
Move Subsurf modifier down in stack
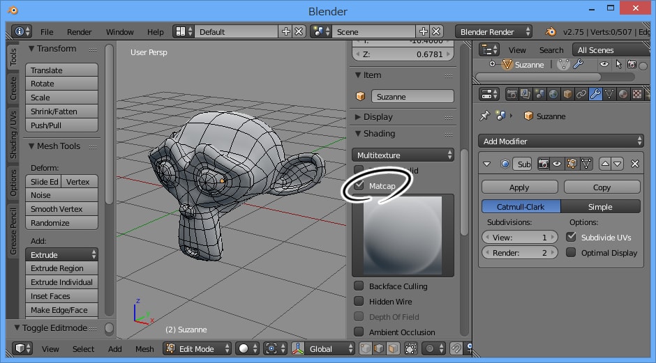618,164
